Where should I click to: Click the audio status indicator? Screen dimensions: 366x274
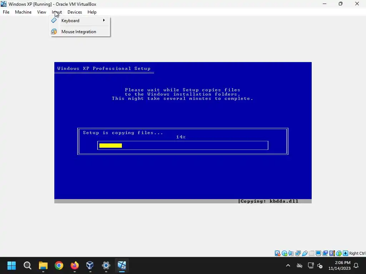coord(291,253)
